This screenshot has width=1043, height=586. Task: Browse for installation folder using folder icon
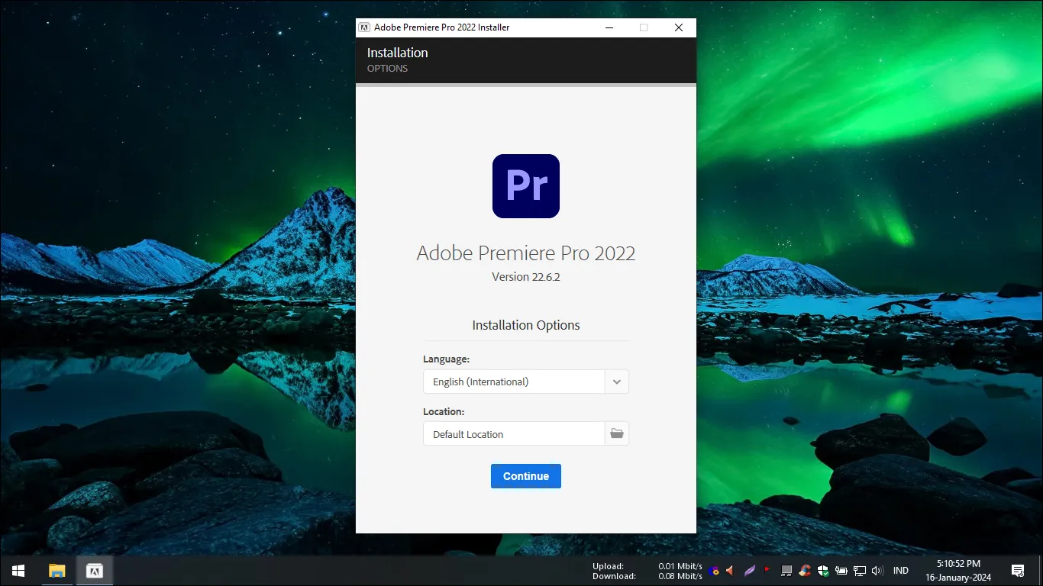(x=616, y=433)
